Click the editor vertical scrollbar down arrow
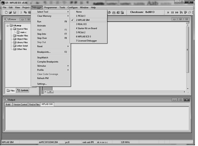The width and height of the screenshot is (198, 146). click(x=188, y=89)
